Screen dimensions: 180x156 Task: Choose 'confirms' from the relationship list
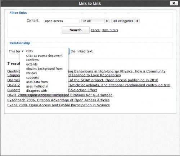pyautogui.click(x=44, y=60)
